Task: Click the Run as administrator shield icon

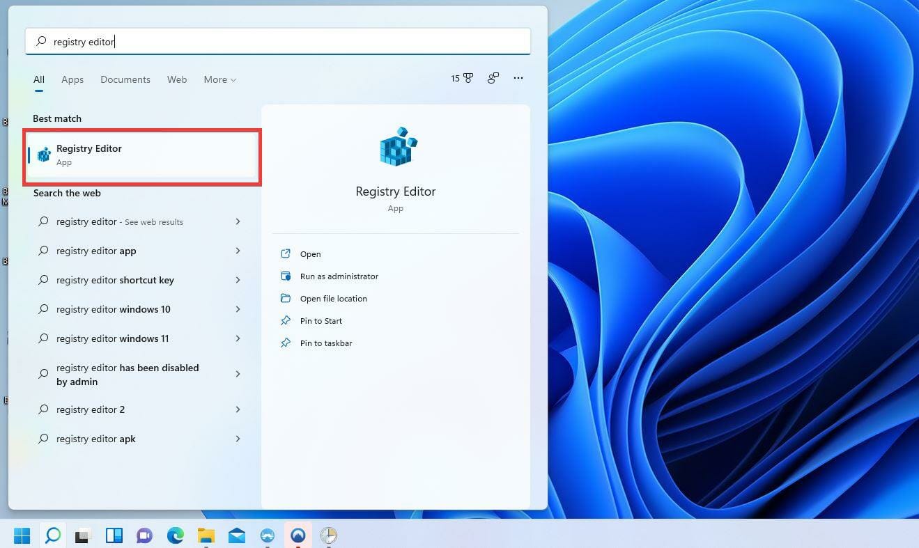Action: click(x=285, y=276)
